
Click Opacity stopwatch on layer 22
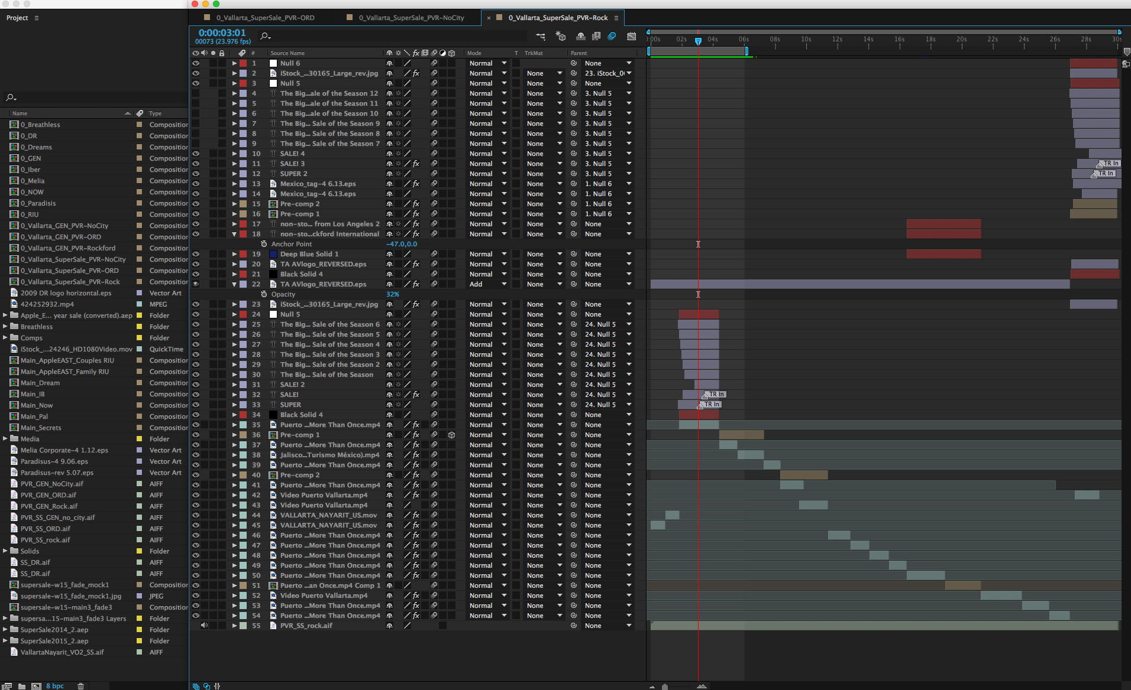click(264, 294)
